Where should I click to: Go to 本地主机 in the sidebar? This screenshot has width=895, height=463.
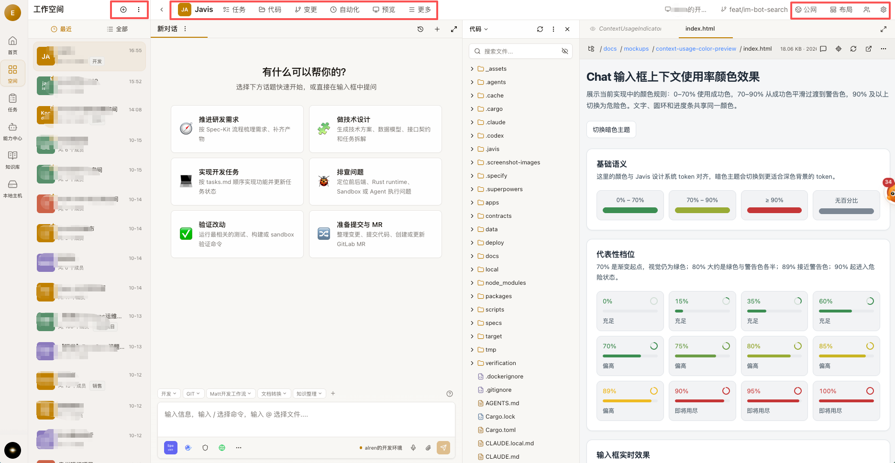13,189
